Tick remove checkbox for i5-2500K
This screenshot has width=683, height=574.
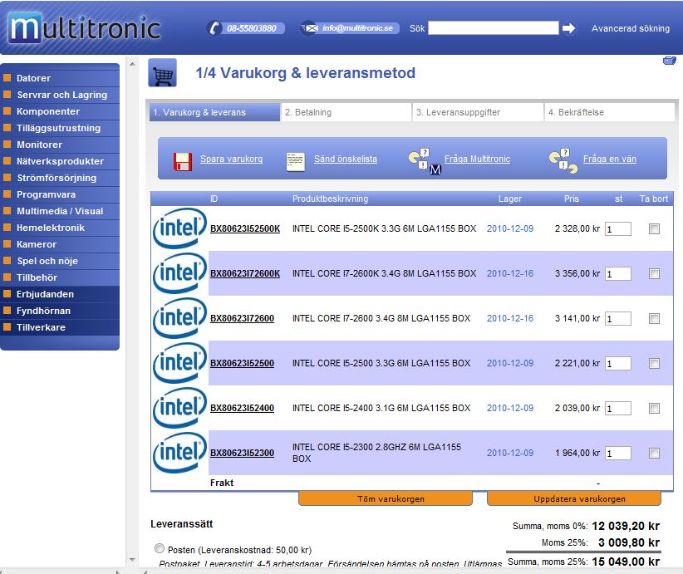654,228
